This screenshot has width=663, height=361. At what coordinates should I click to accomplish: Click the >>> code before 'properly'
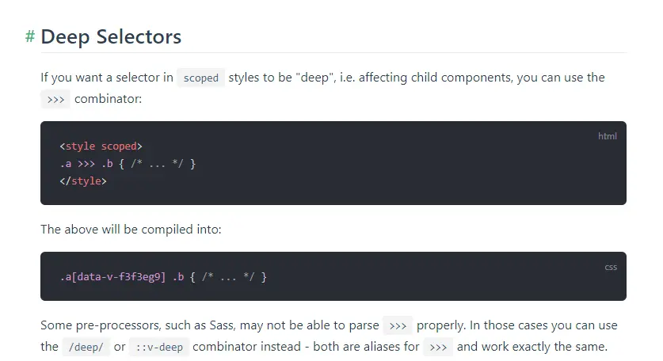click(398, 326)
